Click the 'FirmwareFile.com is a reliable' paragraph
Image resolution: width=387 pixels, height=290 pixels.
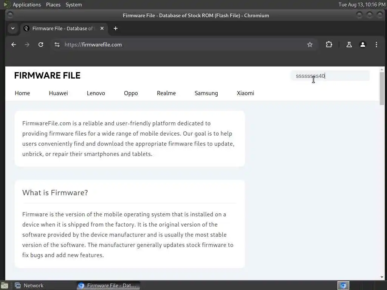[x=128, y=139]
